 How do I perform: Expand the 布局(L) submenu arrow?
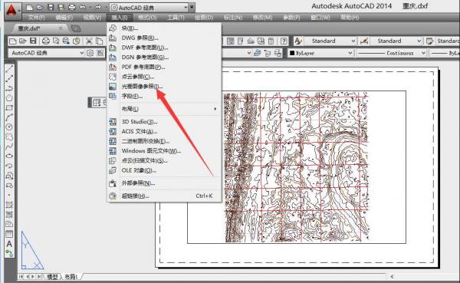(215, 109)
